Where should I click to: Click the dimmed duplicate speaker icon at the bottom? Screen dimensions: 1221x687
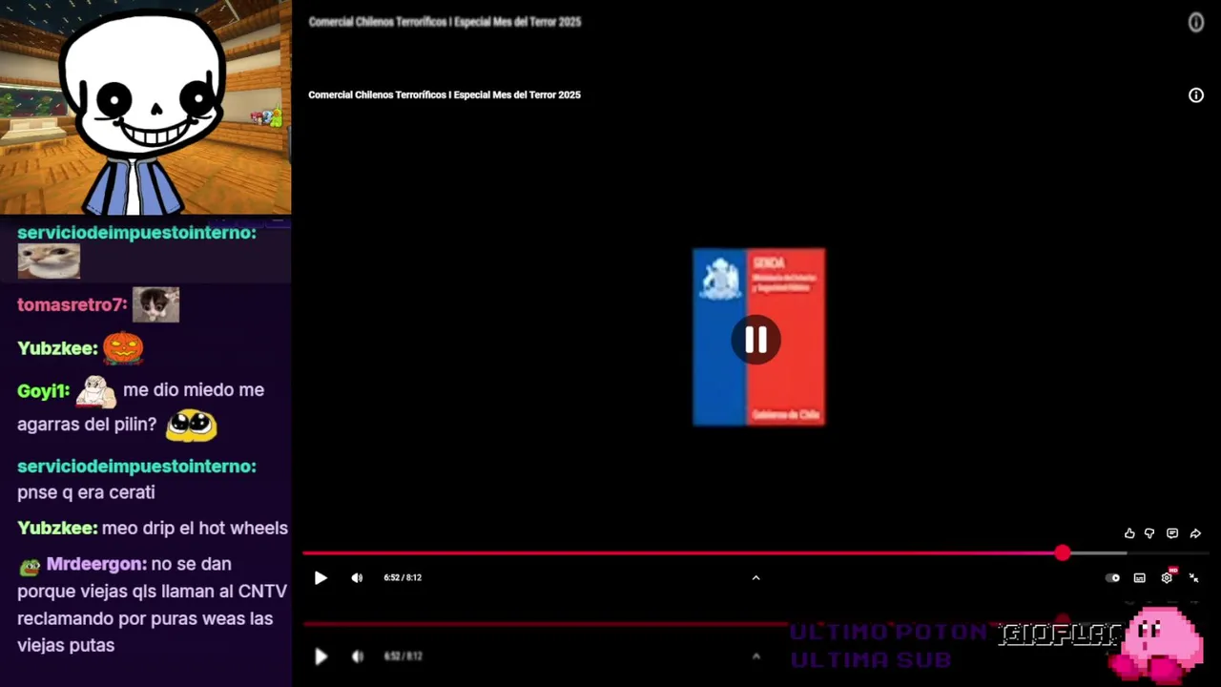[x=357, y=656]
